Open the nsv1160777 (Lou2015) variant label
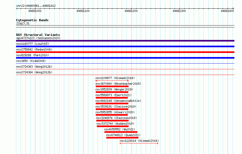Viewport: 242px width, 154px height. [x=33, y=44]
